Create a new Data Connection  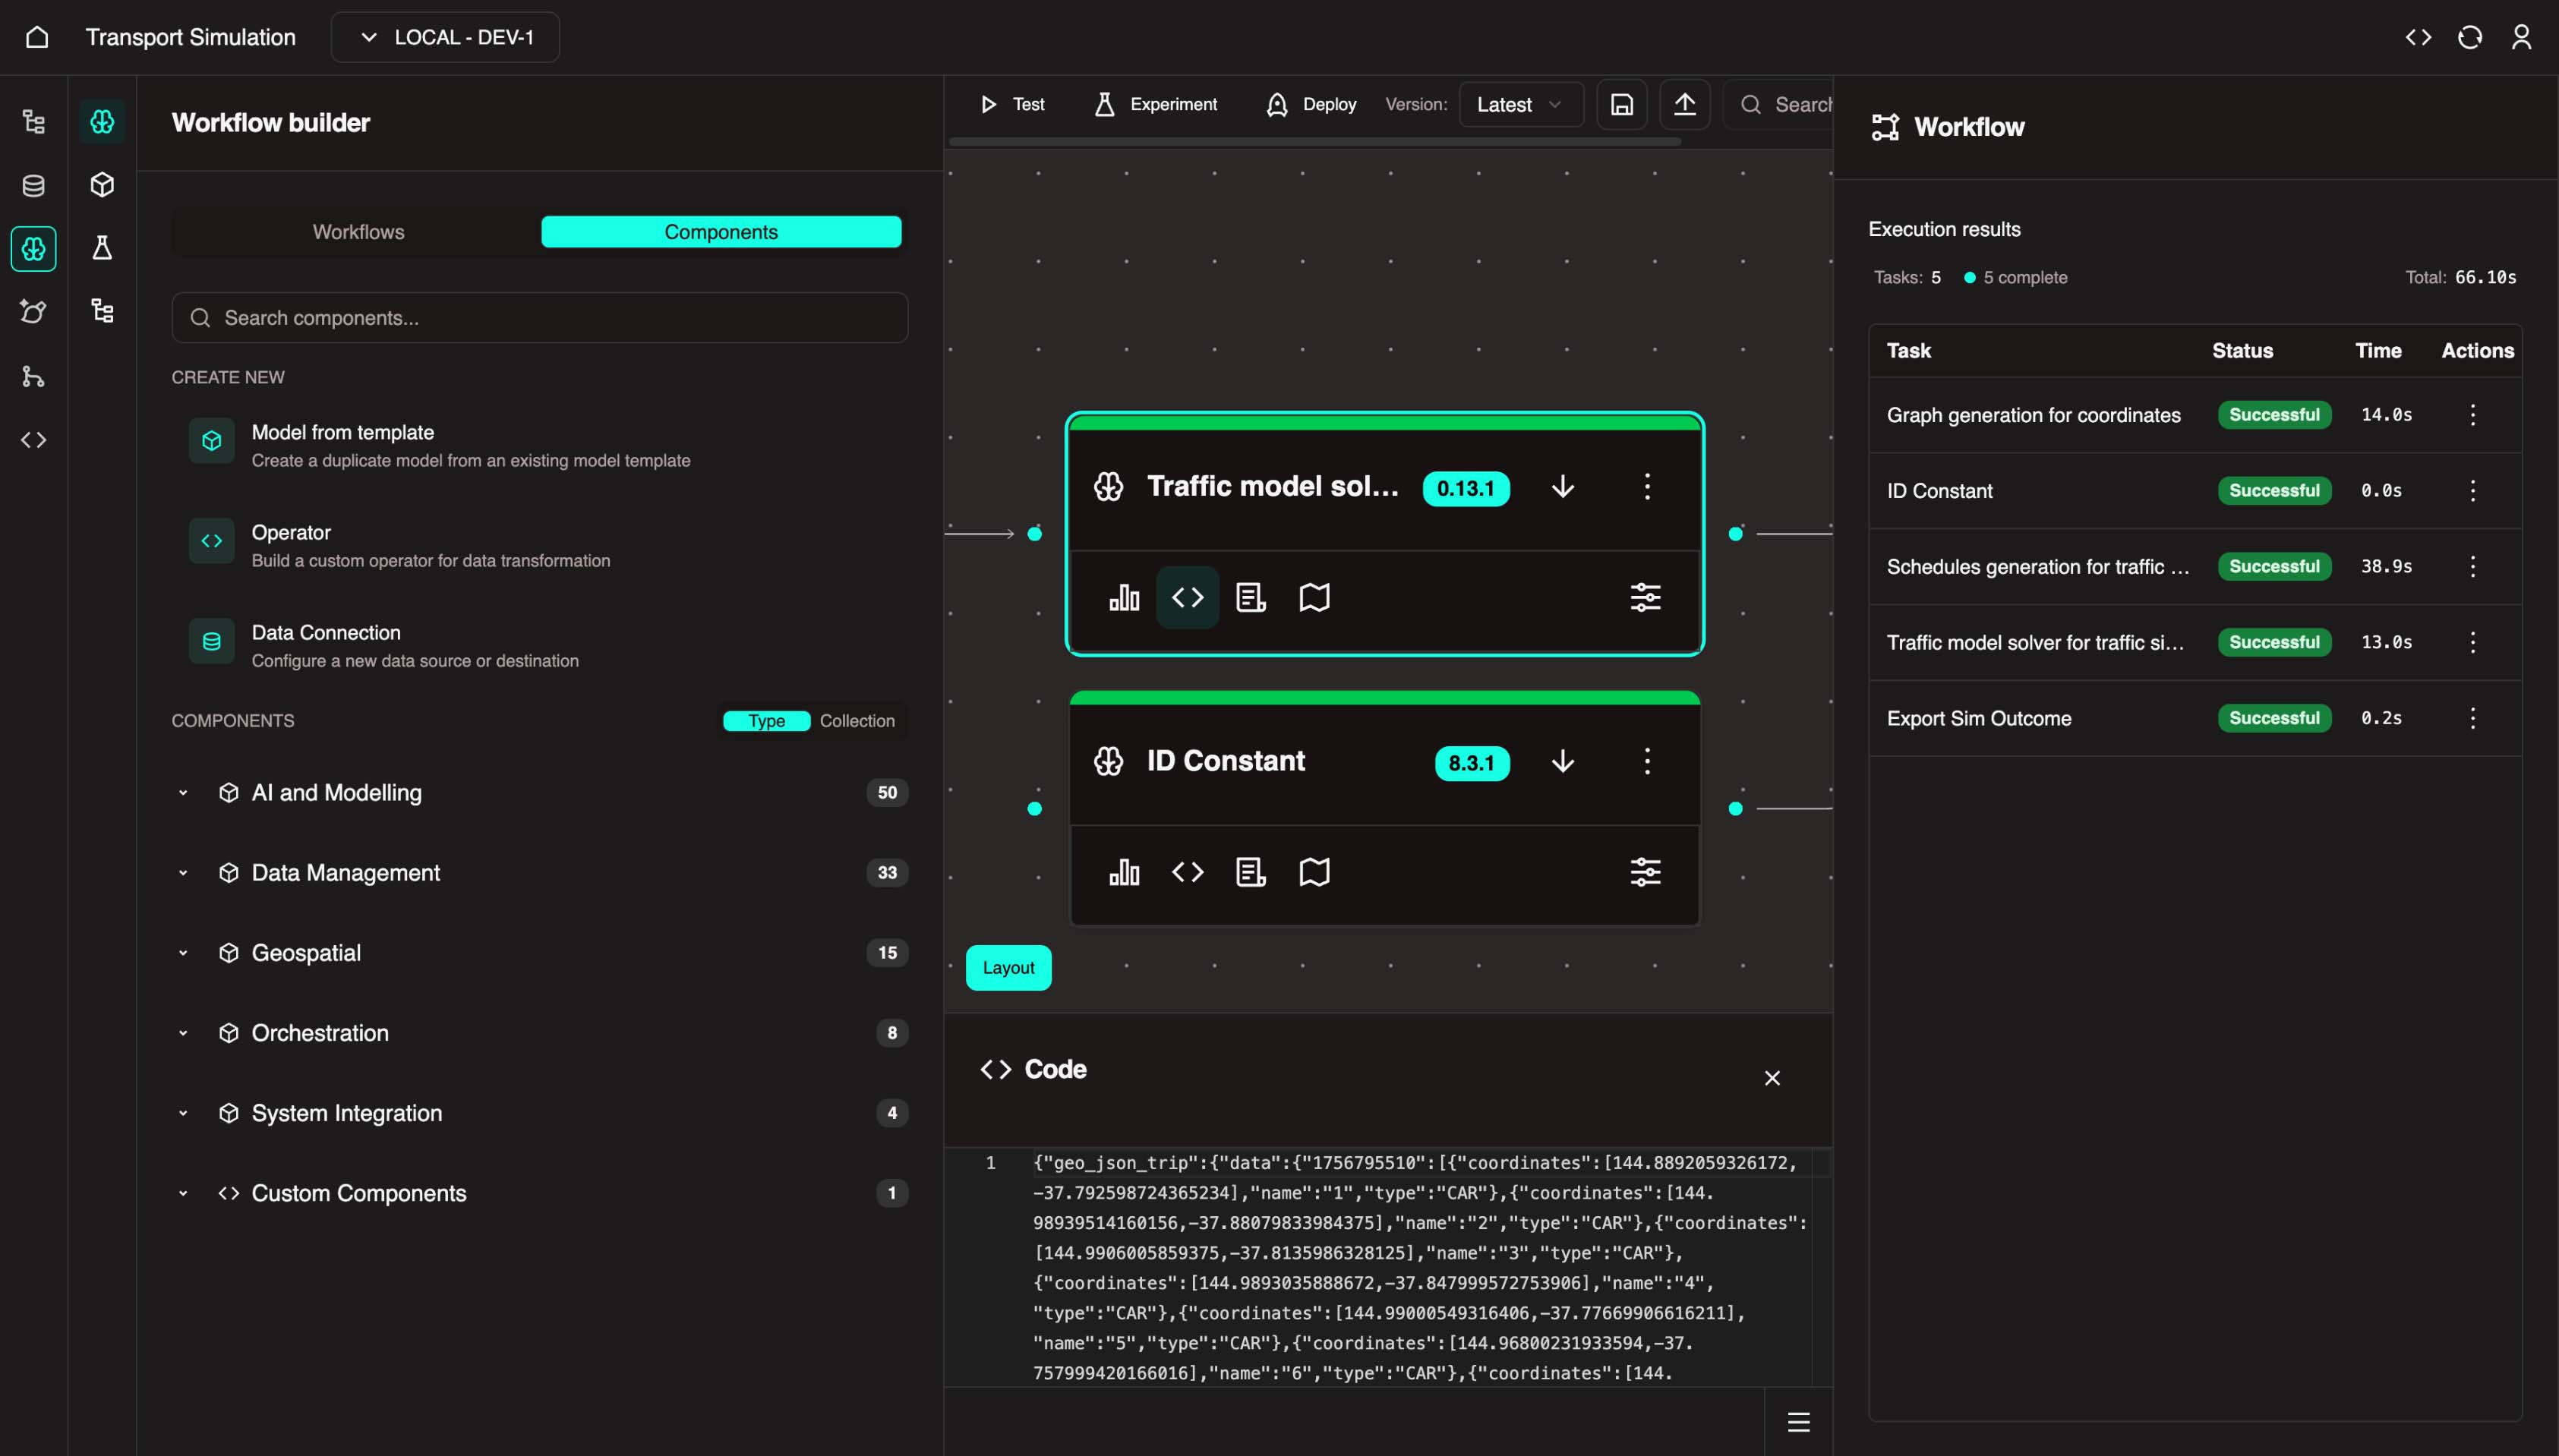point(539,646)
